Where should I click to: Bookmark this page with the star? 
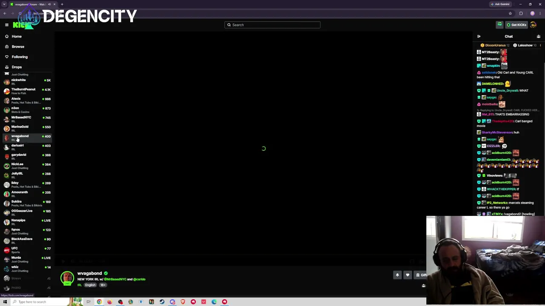(x=510, y=13)
